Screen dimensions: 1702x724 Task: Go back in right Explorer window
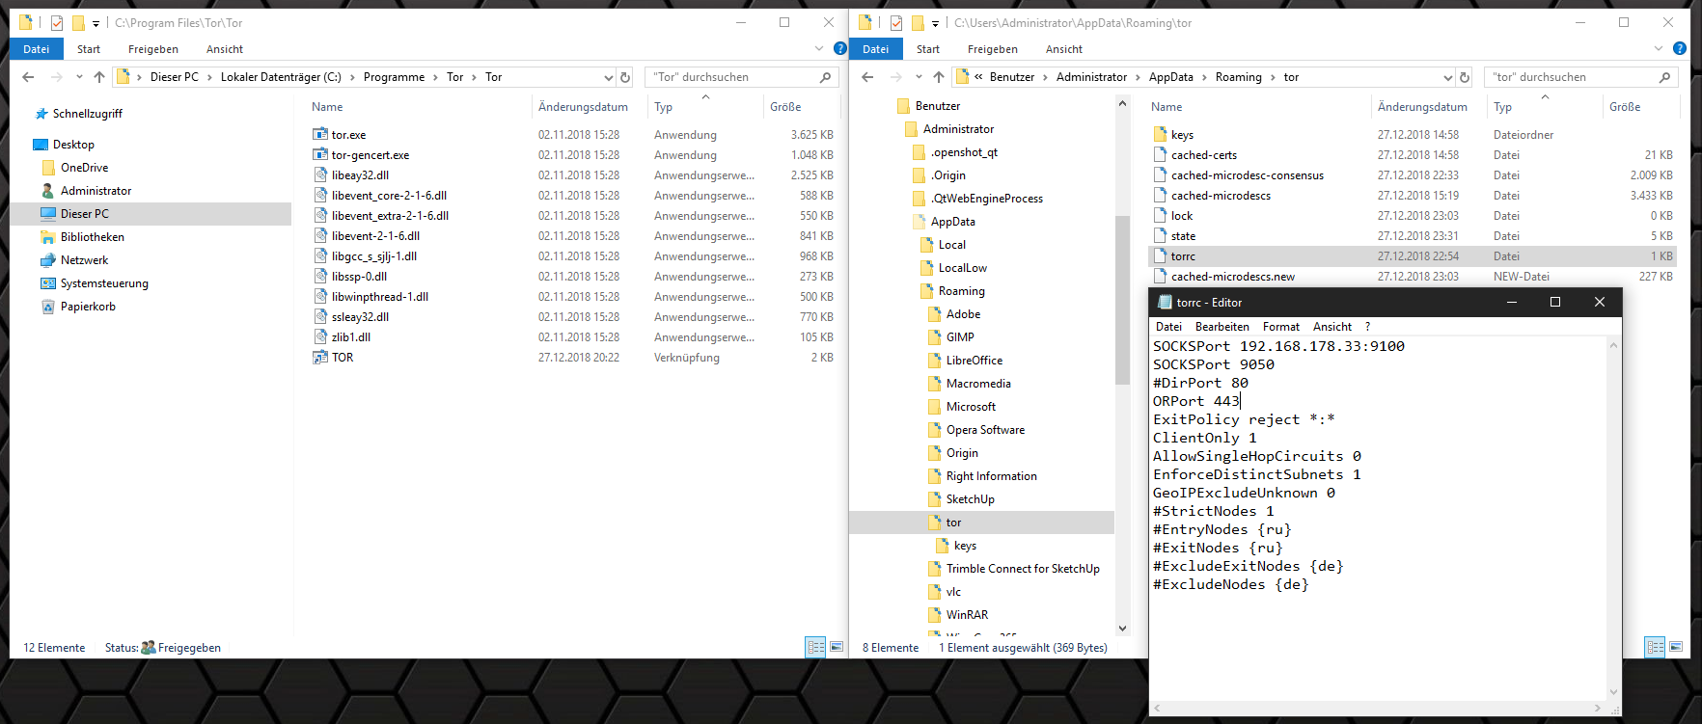[867, 77]
